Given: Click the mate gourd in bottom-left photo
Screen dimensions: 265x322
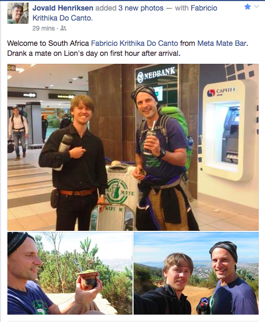Looking at the screenshot, I should [x=89, y=279].
